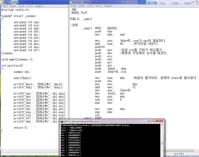
Task: Open 편집(E) menu in smart.asm Notepad
Action: [x=82, y=6]
